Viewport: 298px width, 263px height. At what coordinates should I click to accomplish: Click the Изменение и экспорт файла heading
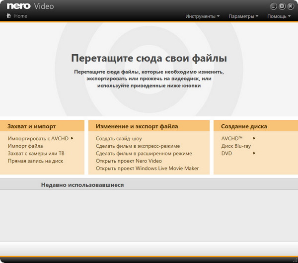(137, 126)
